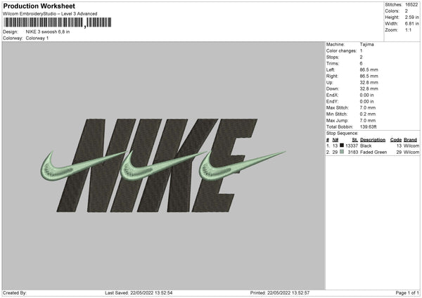This screenshot has width=422, height=298.
Task: Click the 'Created By:' footer label
Action: tap(15, 293)
